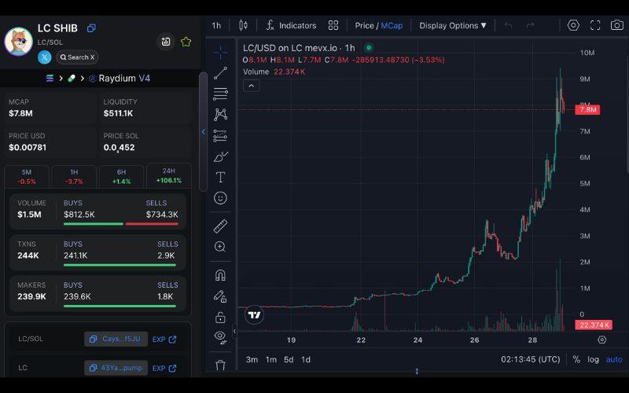Toggle magnet mode
This screenshot has width=629, height=393.
point(220,275)
